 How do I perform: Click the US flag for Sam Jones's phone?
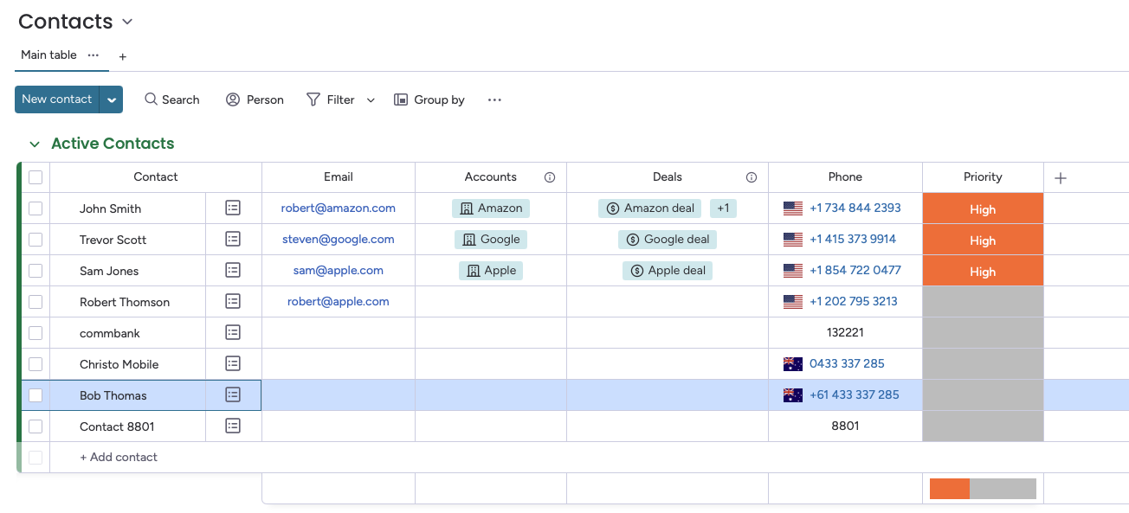tap(793, 271)
